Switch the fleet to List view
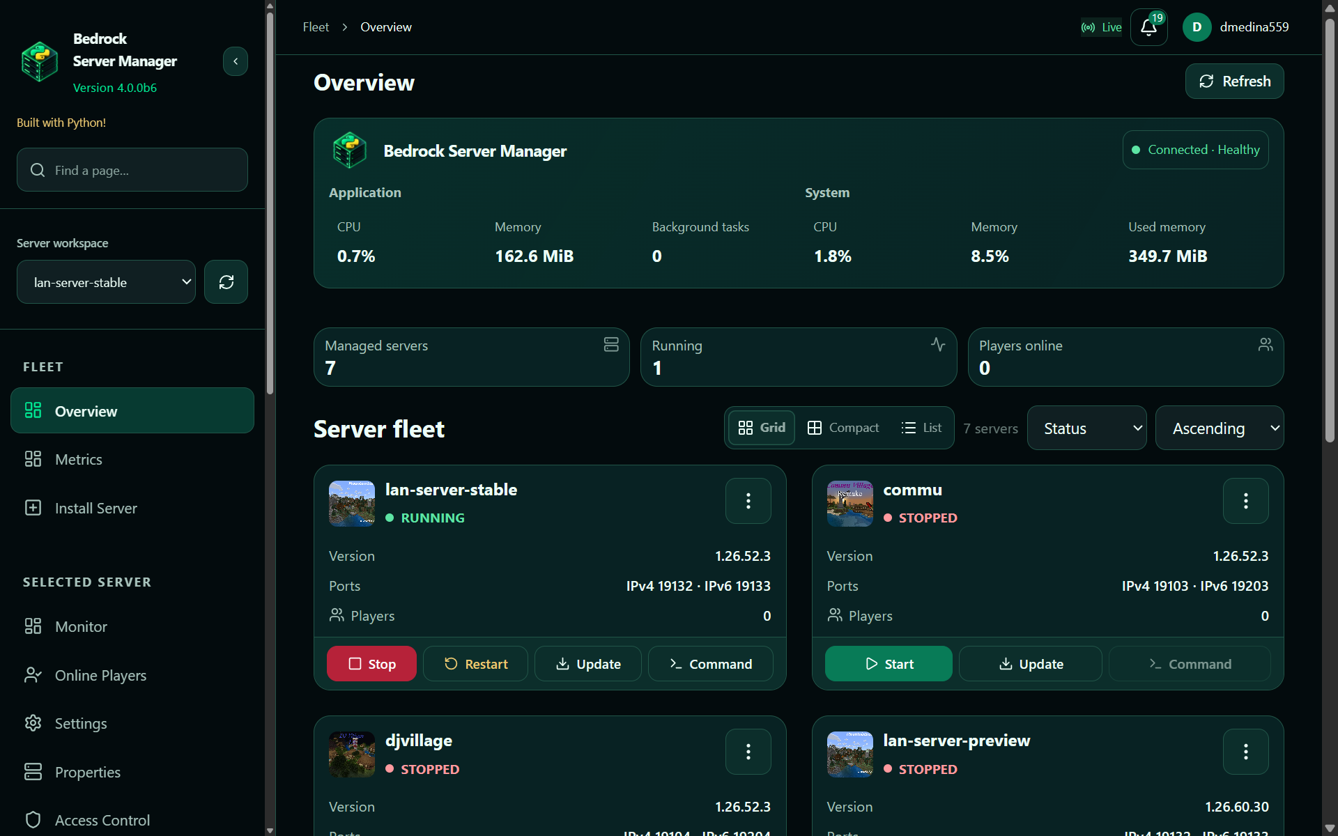Viewport: 1338px width, 836px height. pos(921,428)
